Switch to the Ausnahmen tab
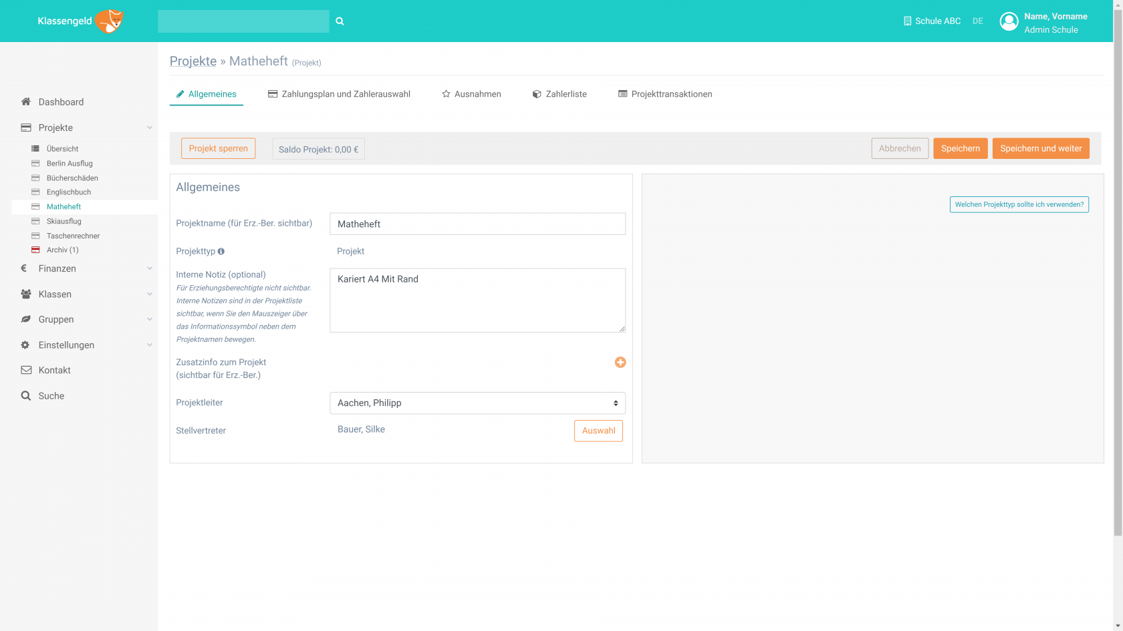The width and height of the screenshot is (1123, 631). (471, 94)
